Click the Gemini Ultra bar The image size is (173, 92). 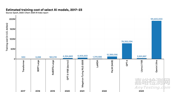point(156,40)
